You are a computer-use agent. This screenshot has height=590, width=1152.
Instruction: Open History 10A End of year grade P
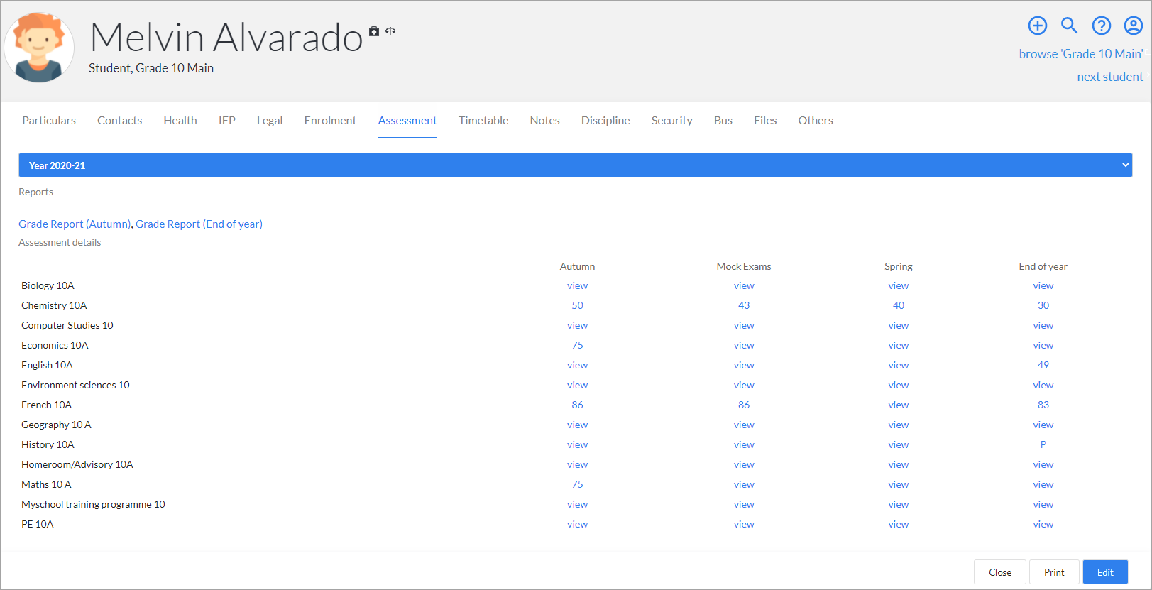click(x=1043, y=444)
